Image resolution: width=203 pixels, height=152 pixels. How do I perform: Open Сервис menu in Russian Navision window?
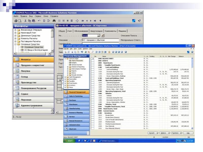pyautogui.click(x=38, y=16)
